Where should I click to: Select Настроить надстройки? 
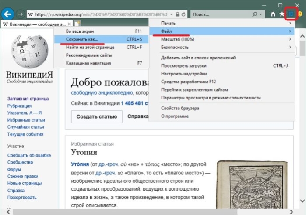(222, 74)
